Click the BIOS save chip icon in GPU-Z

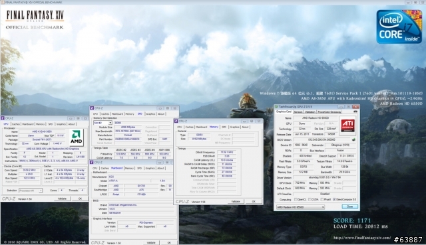click(353, 139)
